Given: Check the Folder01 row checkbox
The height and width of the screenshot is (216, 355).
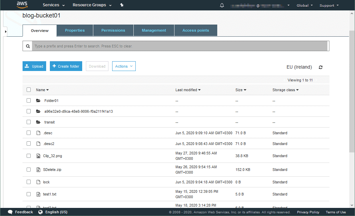Looking at the screenshot, I should [x=29, y=100].
